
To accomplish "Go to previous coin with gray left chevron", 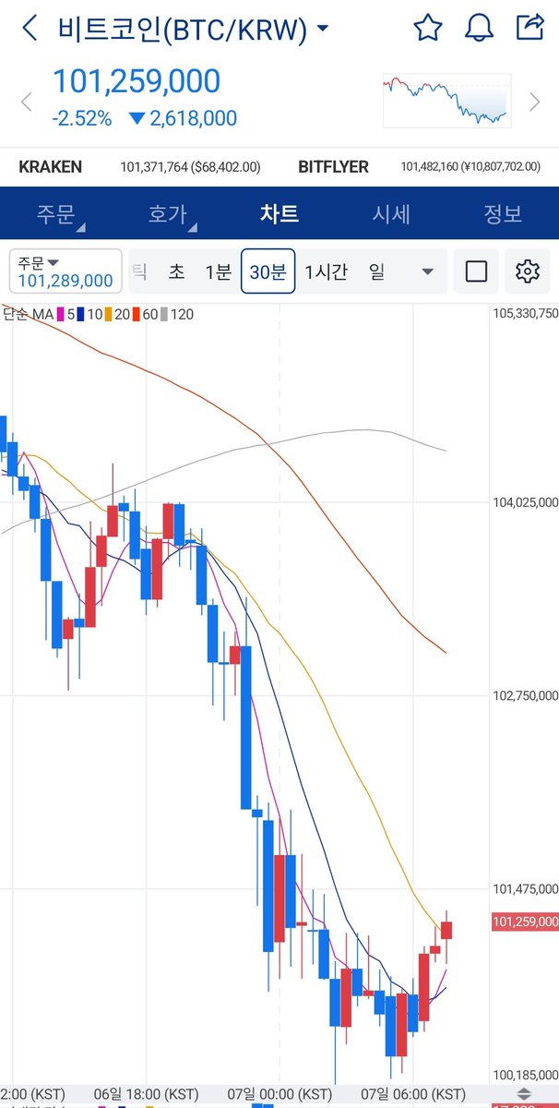I will click(x=26, y=102).
